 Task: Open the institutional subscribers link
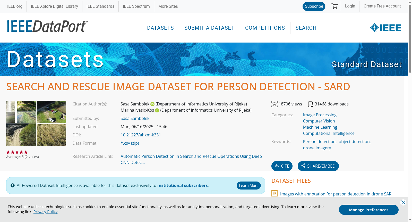click(183, 185)
